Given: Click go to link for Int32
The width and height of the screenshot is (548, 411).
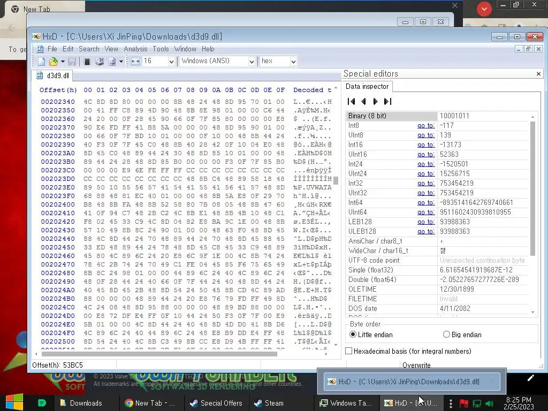Looking at the screenshot, I should (425, 183).
